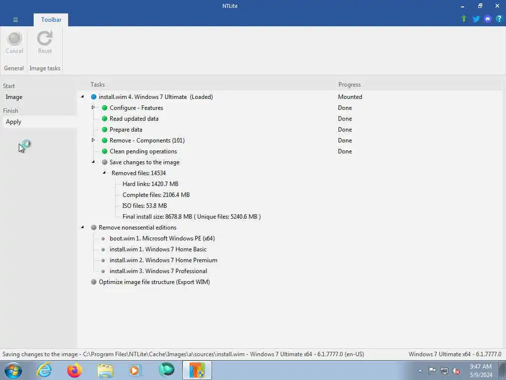The width and height of the screenshot is (506, 380).
Task: Click green dot beside Clean pending operations
Action: (x=105, y=151)
